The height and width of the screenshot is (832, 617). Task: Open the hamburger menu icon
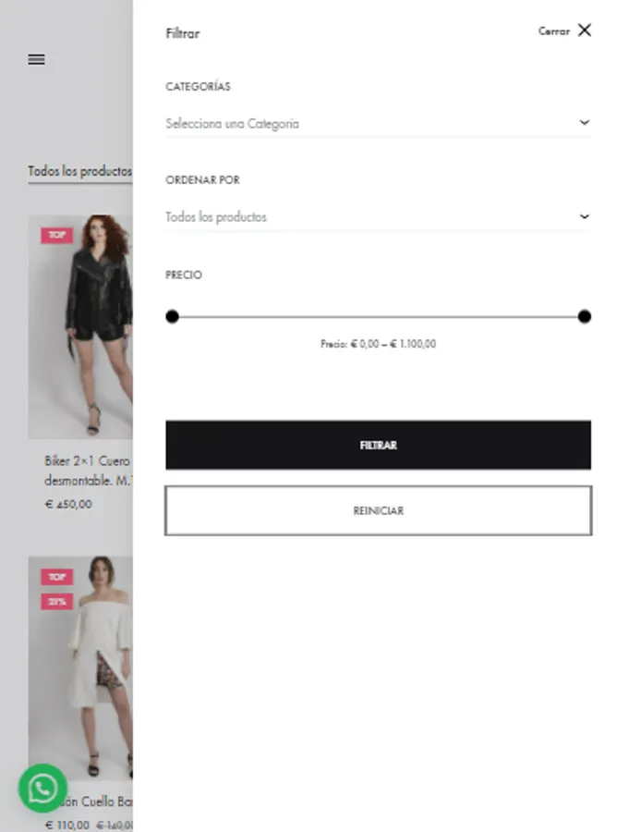pyautogui.click(x=36, y=59)
